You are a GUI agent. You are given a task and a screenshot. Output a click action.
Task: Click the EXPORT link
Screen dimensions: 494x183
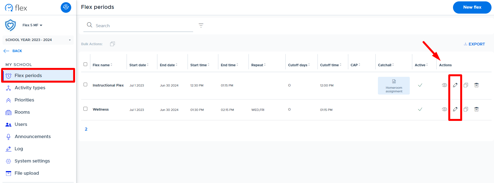pyautogui.click(x=474, y=44)
